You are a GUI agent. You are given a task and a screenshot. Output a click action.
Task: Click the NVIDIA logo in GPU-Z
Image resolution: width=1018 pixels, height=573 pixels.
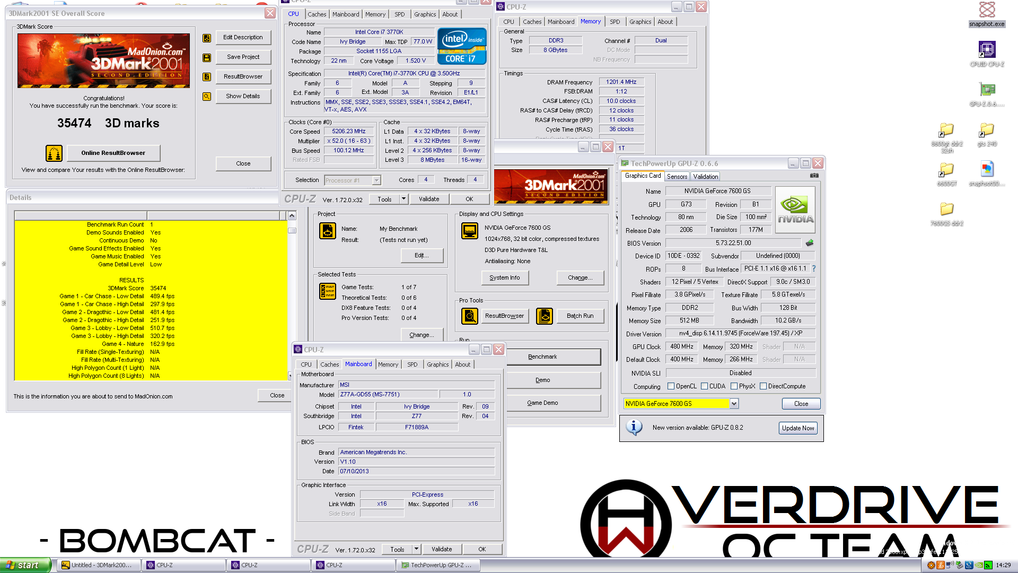click(795, 210)
